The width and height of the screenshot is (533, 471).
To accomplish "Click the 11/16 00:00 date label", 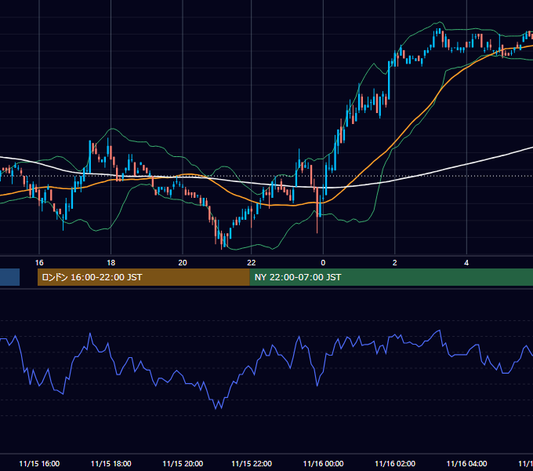I will tap(323, 463).
